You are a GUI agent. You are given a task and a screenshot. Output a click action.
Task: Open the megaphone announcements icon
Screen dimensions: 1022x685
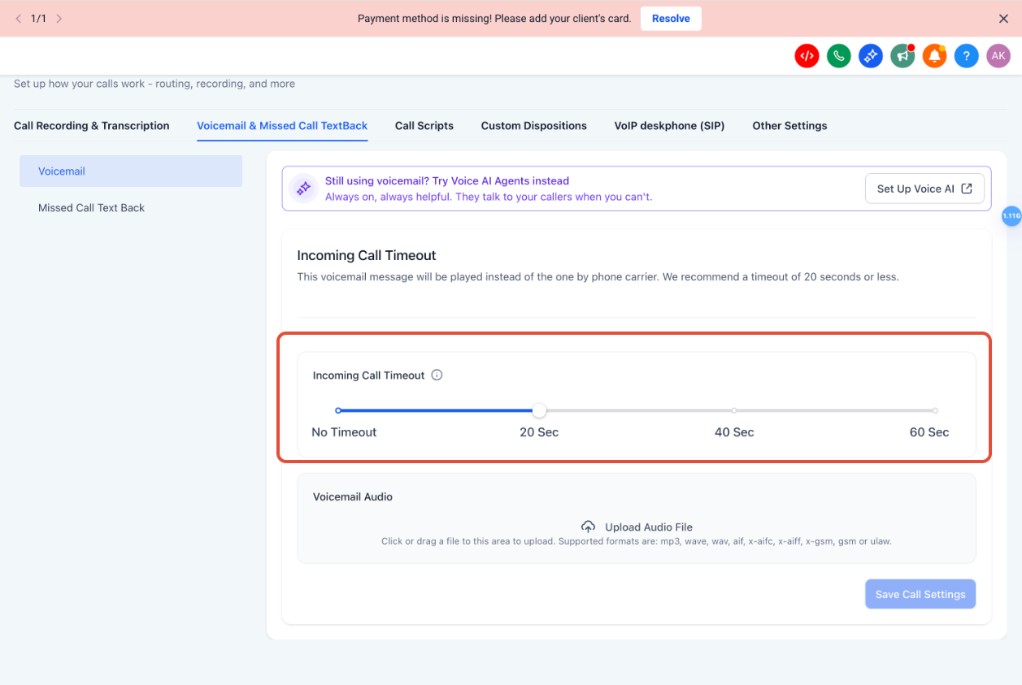902,56
